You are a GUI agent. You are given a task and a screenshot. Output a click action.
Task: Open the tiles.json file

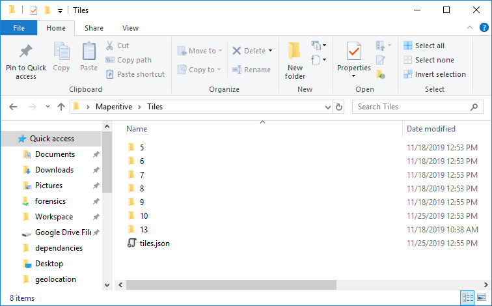click(155, 243)
